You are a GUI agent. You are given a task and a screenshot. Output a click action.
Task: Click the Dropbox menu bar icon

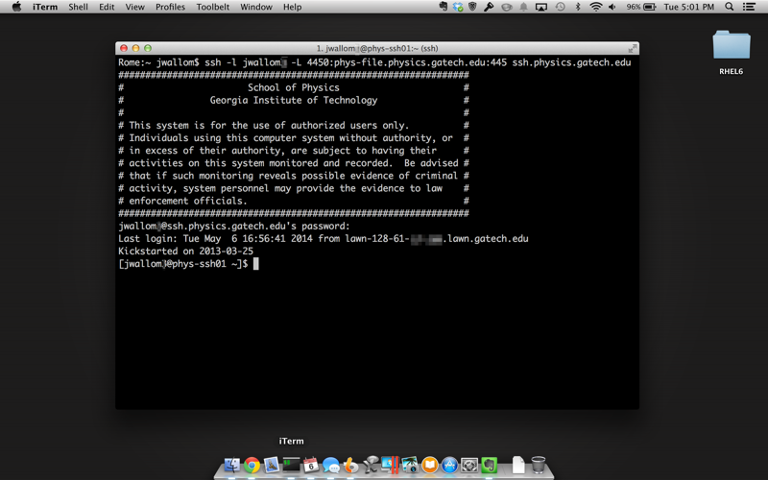[458, 7]
